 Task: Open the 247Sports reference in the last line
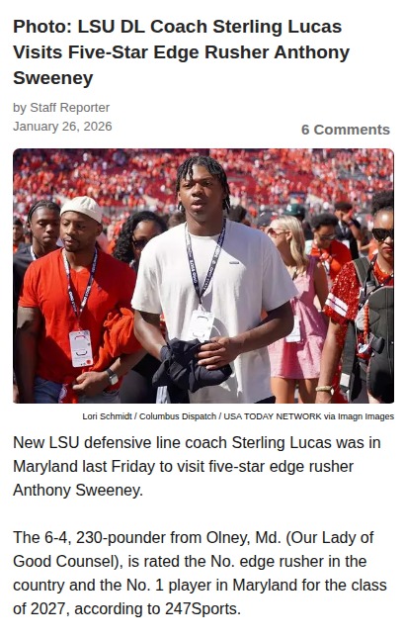(x=202, y=609)
